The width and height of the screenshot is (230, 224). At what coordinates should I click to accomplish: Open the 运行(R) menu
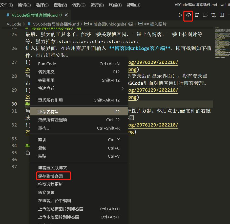click(x=97, y=5)
